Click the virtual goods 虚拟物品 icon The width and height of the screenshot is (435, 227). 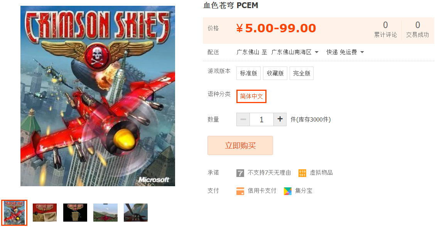(x=302, y=173)
